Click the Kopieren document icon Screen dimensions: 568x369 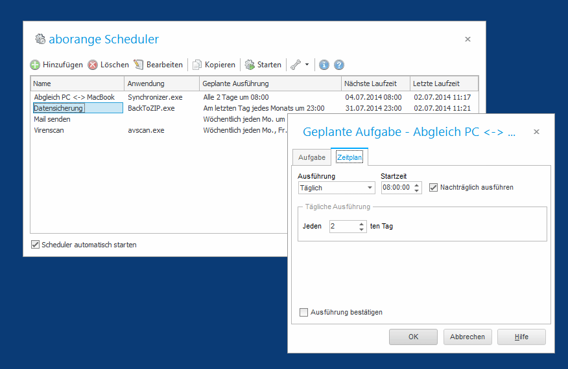(197, 65)
